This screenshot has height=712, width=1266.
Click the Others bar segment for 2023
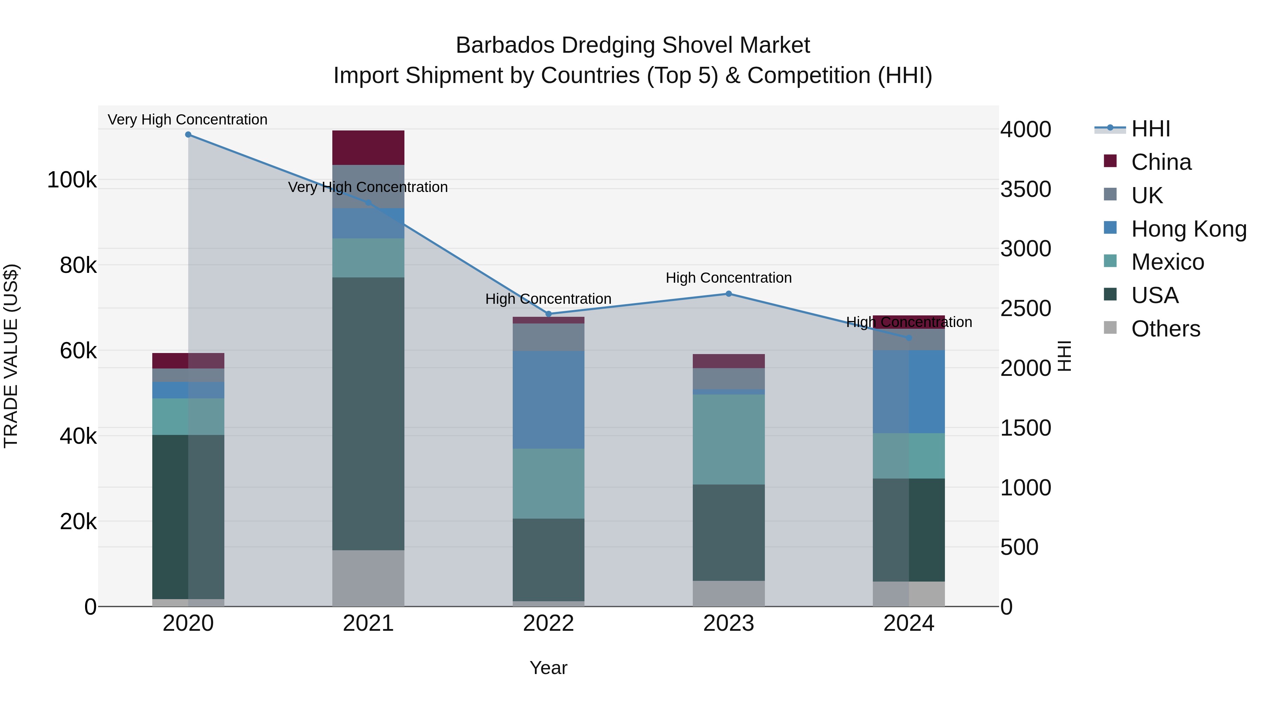pyautogui.click(x=729, y=594)
